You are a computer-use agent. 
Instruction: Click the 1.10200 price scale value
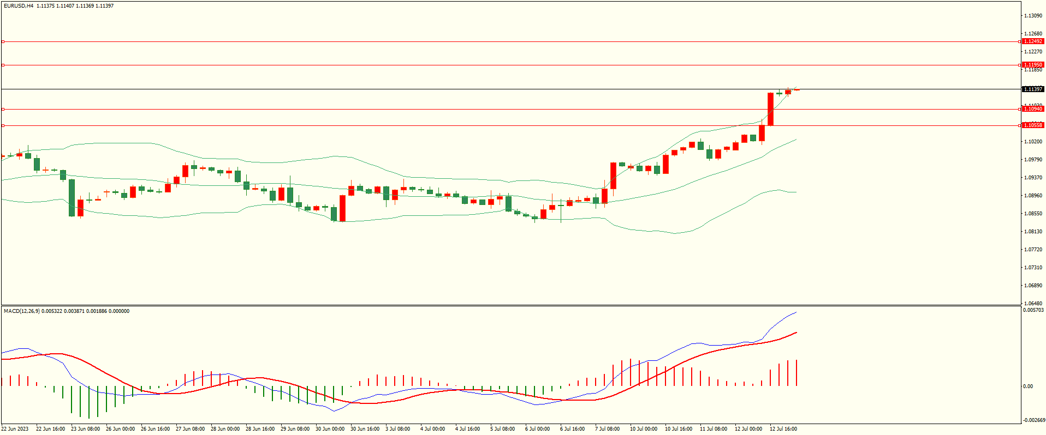[x=1033, y=142]
